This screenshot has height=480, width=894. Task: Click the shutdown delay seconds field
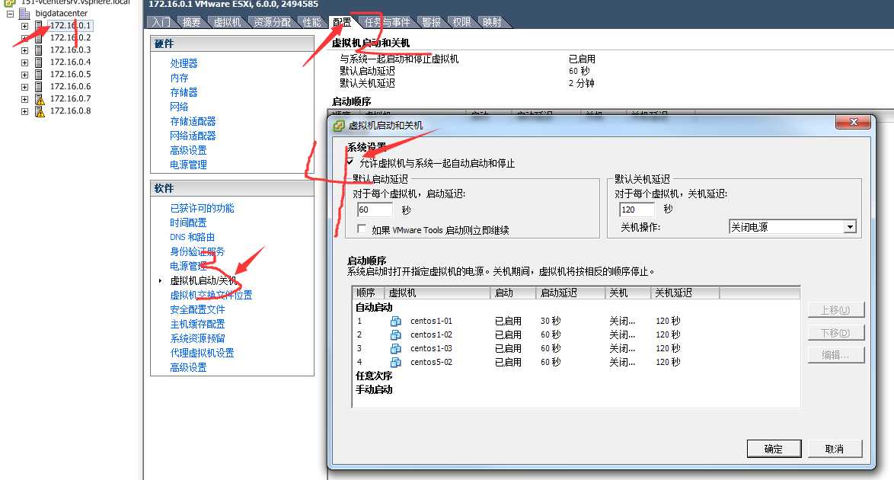637,210
